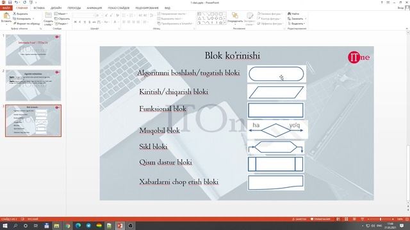Click the Упорядочить (Arrange) icon
The width and height of the screenshot is (410, 230).
[235, 15]
